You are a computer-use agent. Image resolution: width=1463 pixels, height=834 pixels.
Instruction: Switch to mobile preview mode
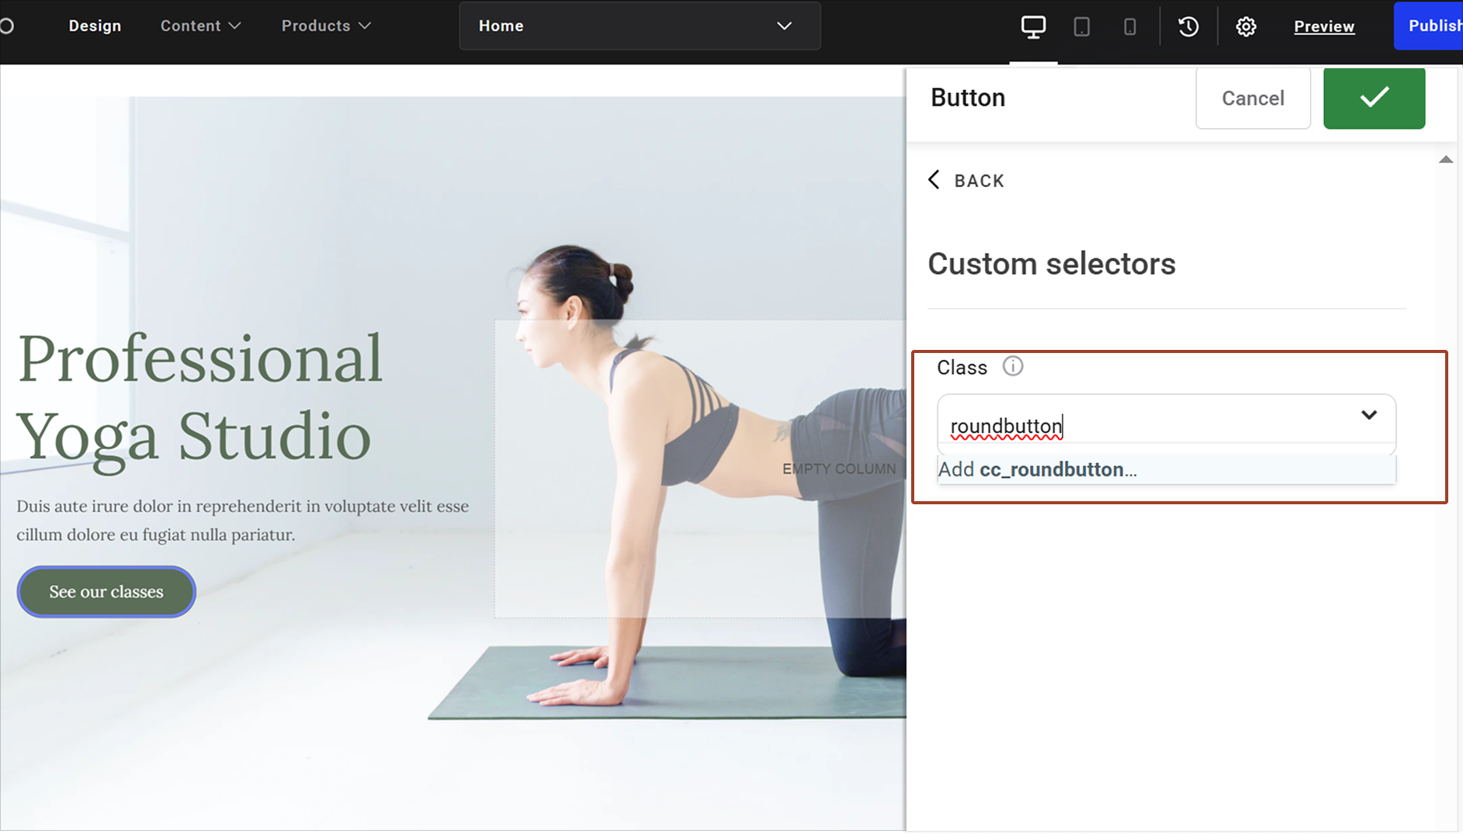click(x=1130, y=26)
